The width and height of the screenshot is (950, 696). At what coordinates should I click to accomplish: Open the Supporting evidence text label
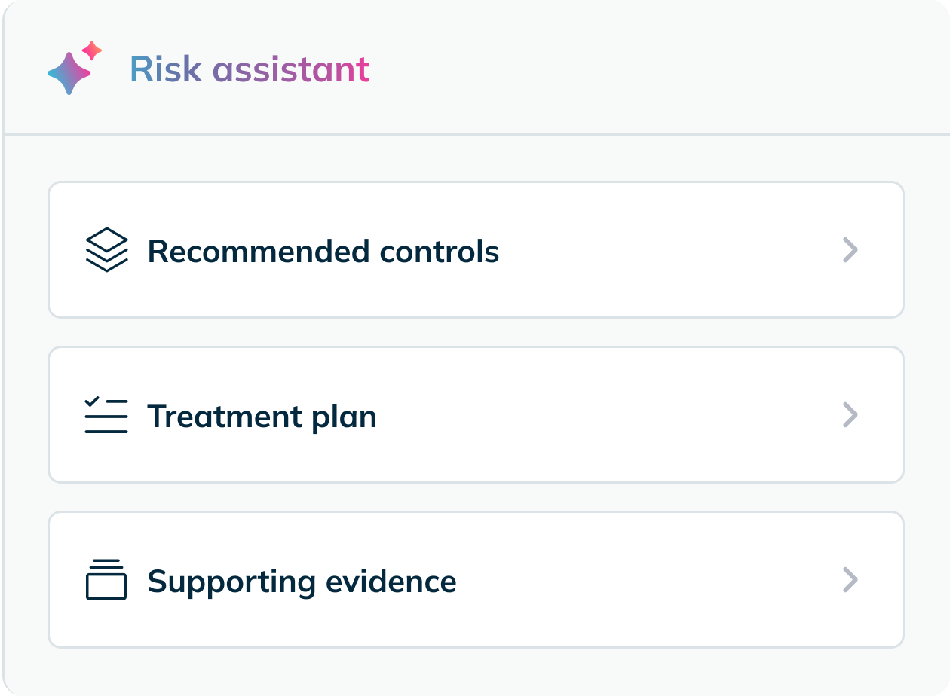pos(302,582)
